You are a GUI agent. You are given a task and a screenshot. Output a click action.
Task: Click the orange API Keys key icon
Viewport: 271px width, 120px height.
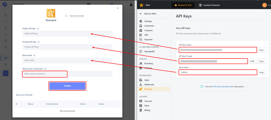tap(141, 89)
